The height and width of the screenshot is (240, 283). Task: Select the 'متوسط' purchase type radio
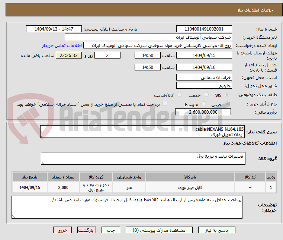click(203, 104)
